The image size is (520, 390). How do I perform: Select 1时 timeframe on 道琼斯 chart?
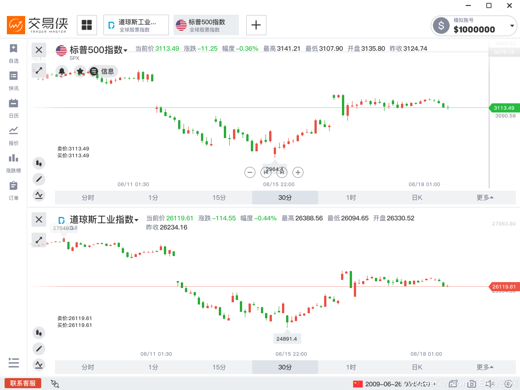(351, 367)
